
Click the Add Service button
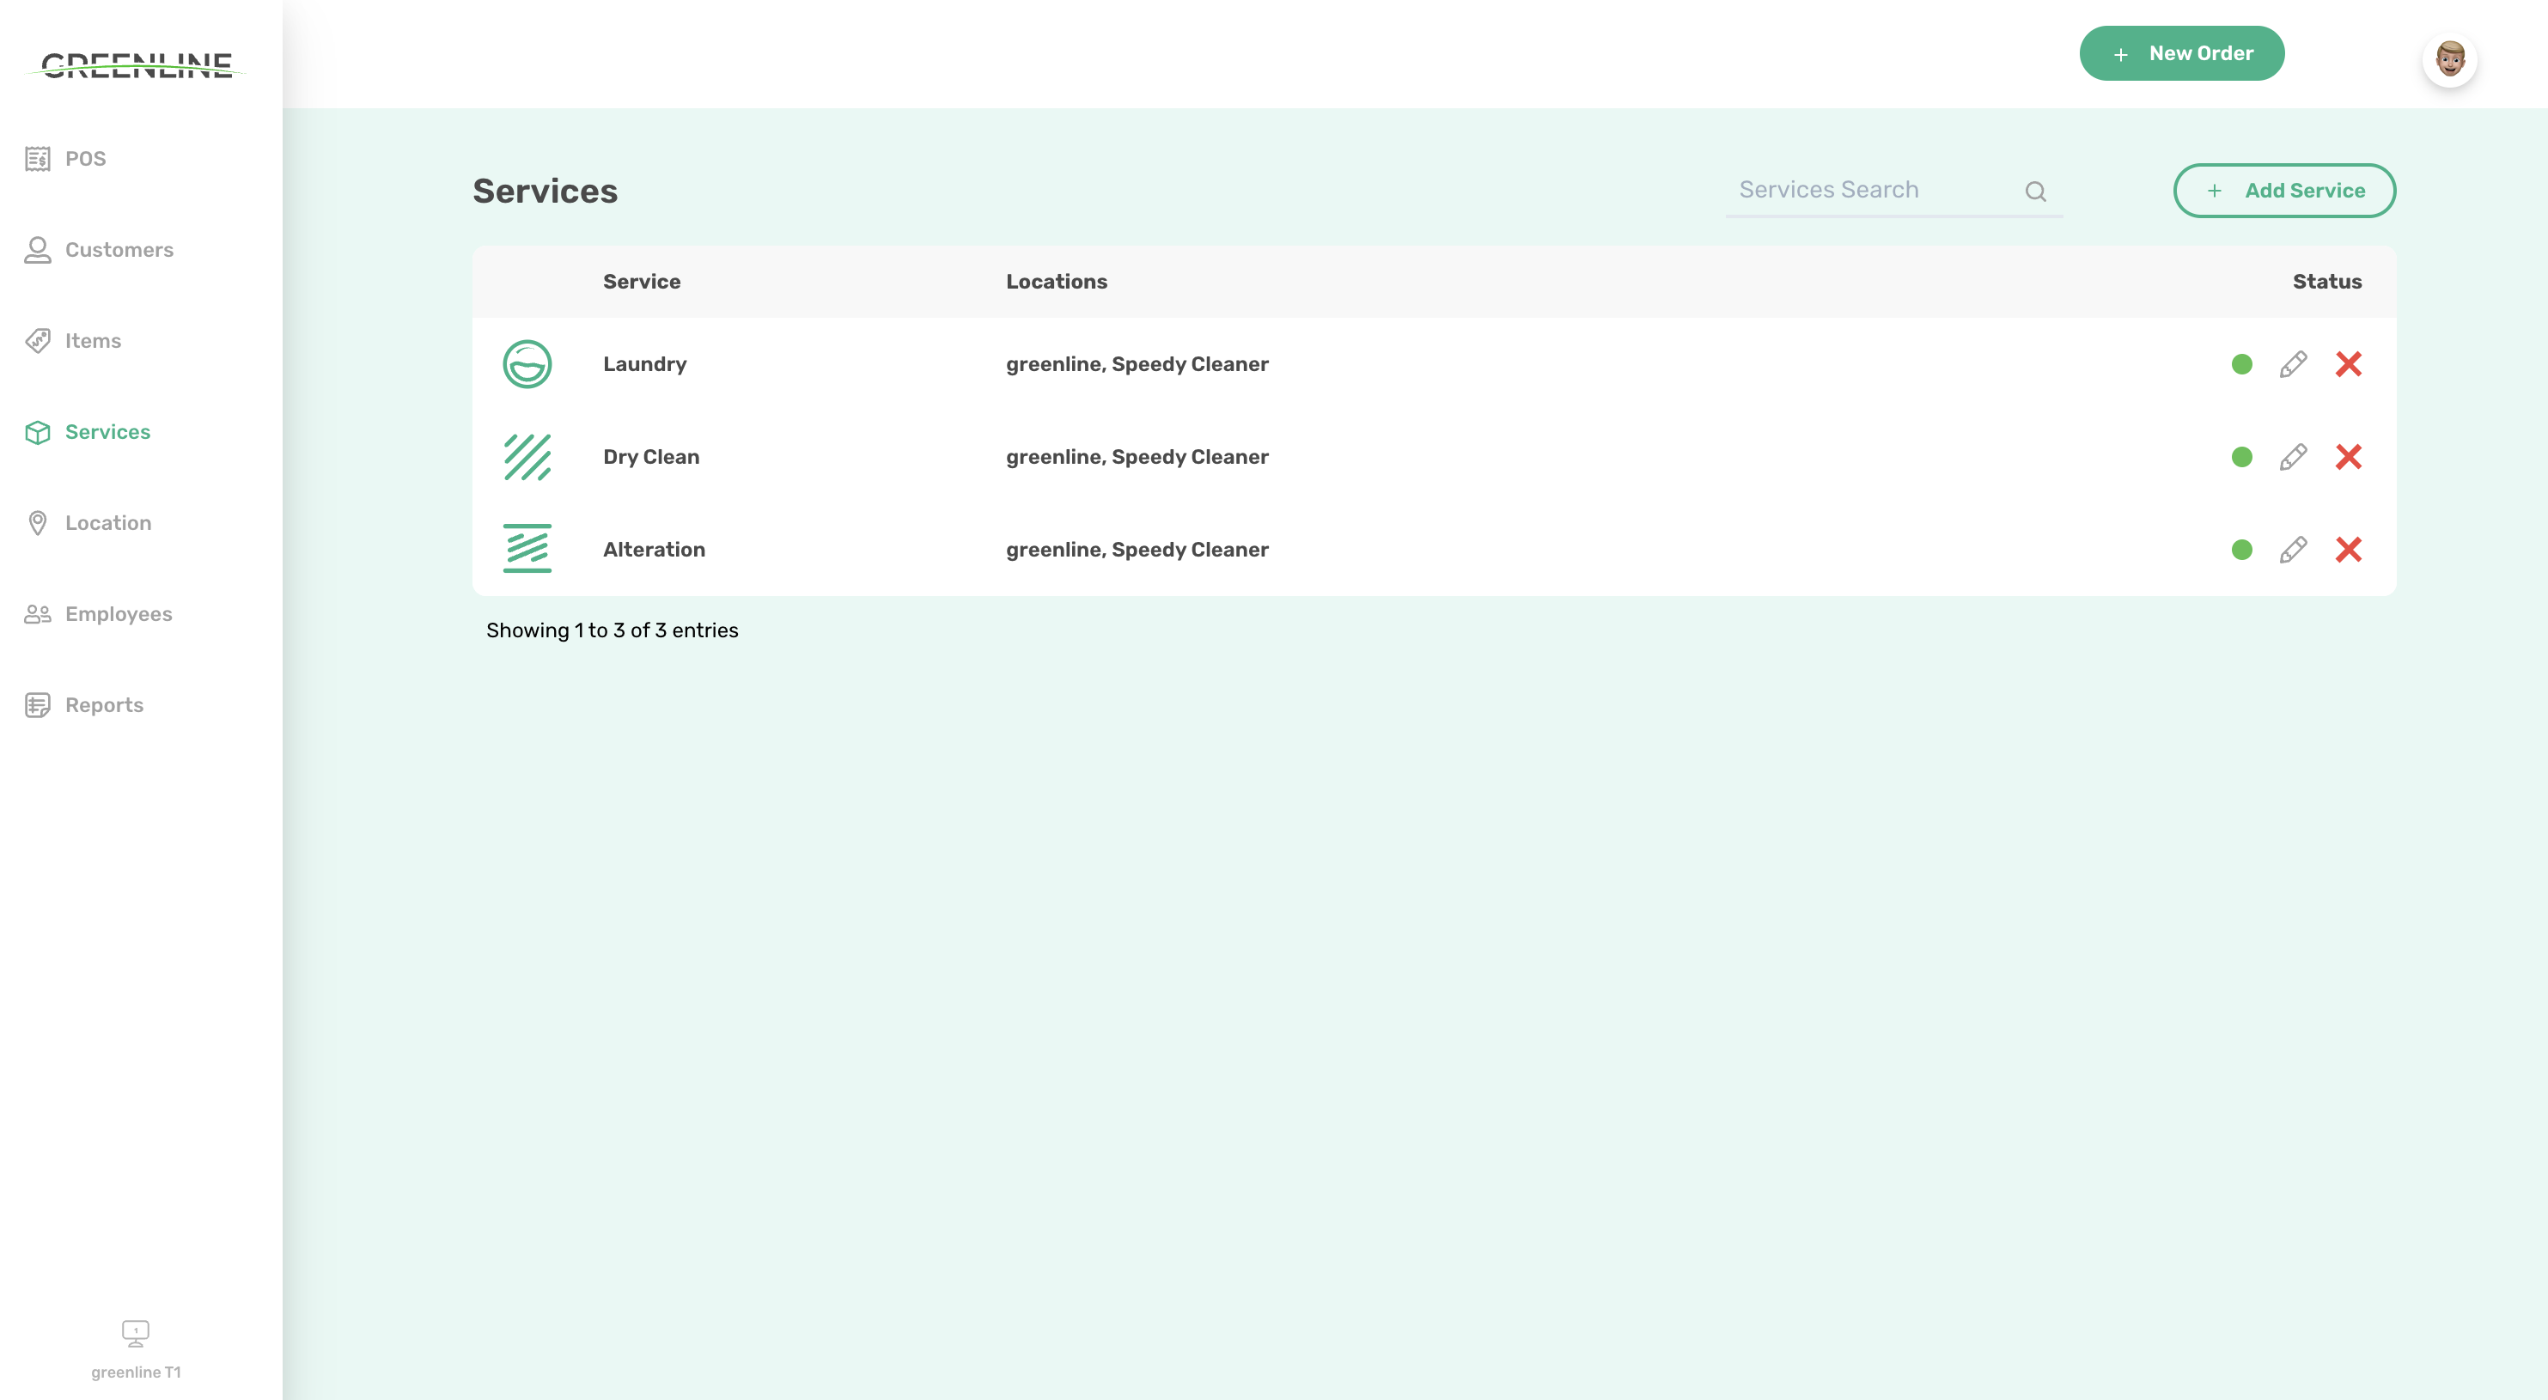pos(2284,190)
